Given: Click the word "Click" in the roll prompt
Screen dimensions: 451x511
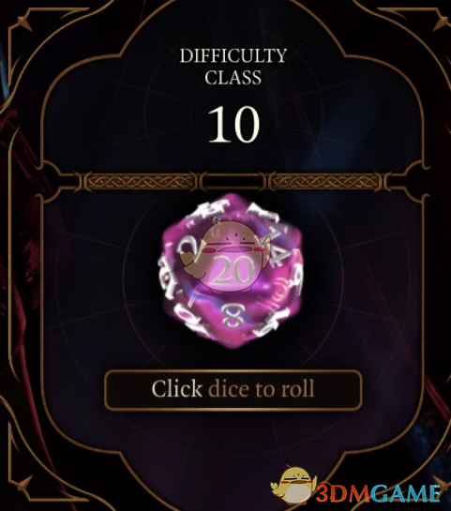Looking at the screenshot, I should 176,388.
